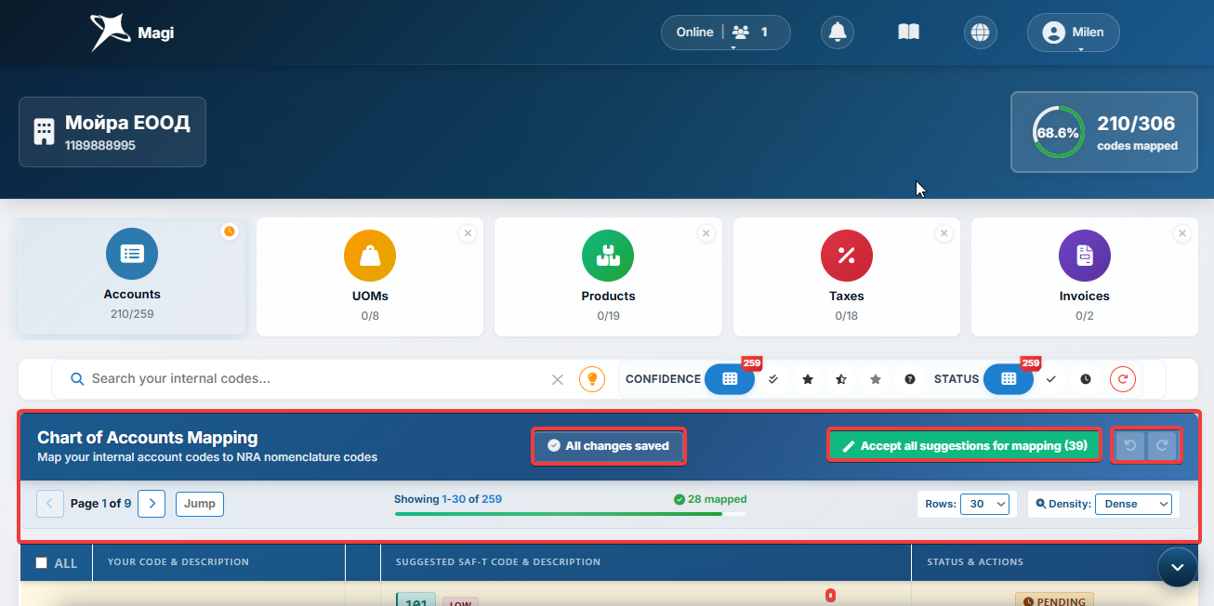Select all-confidence grid filter
Screen dimensions: 1214x606
point(730,379)
